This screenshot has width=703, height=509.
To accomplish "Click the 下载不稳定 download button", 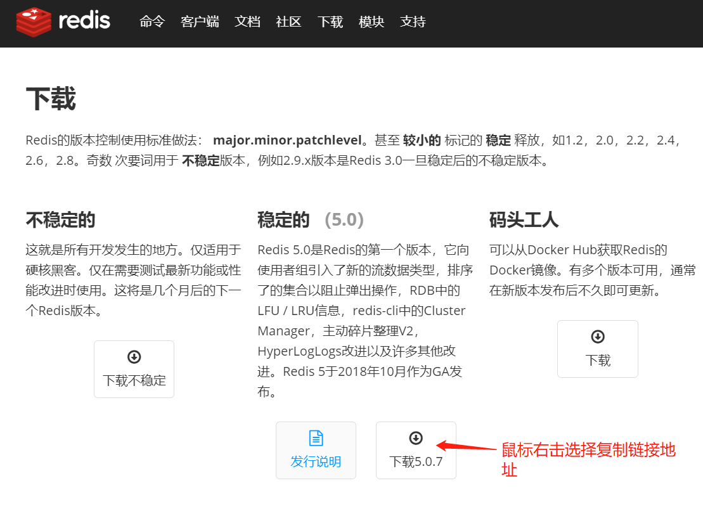I will (134, 369).
